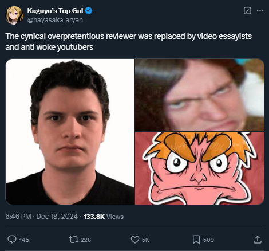Click the Grok slash-box icon
269x251 pixels.
click(x=247, y=11)
